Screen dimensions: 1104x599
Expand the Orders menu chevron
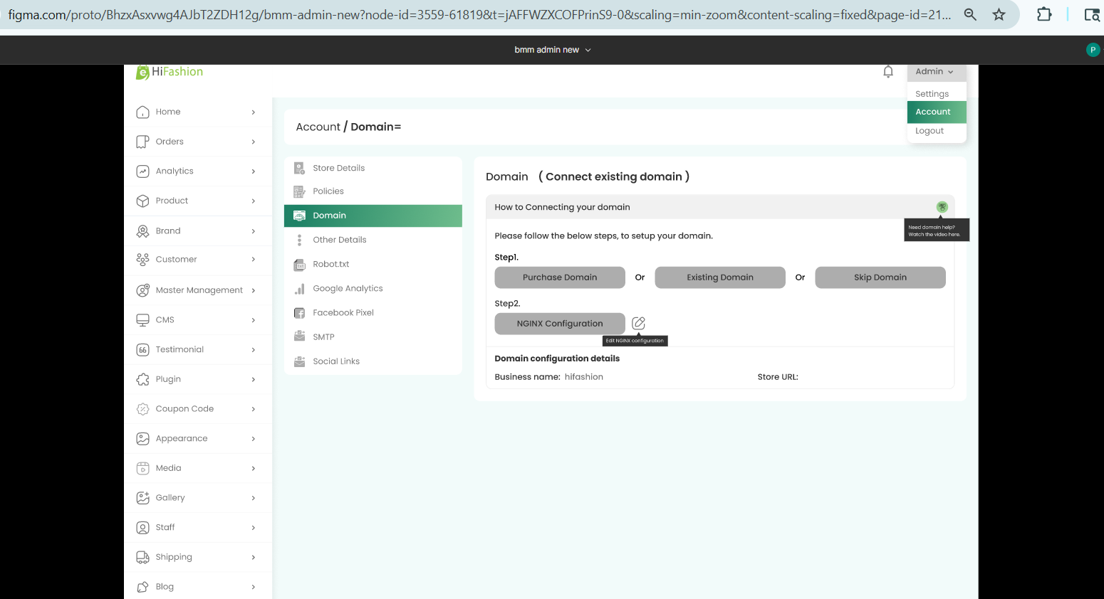[x=254, y=142]
